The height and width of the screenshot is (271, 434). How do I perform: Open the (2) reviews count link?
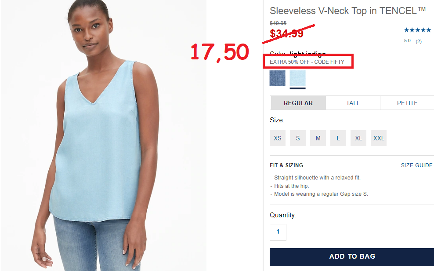click(419, 41)
